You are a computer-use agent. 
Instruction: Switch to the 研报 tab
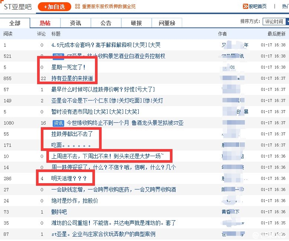[137, 23]
